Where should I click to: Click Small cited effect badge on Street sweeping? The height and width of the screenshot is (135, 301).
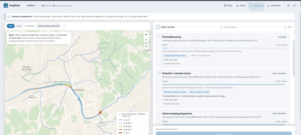point(279,113)
